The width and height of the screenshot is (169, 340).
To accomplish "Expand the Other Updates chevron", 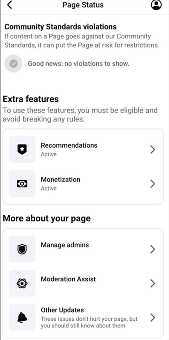I will point(153,317).
